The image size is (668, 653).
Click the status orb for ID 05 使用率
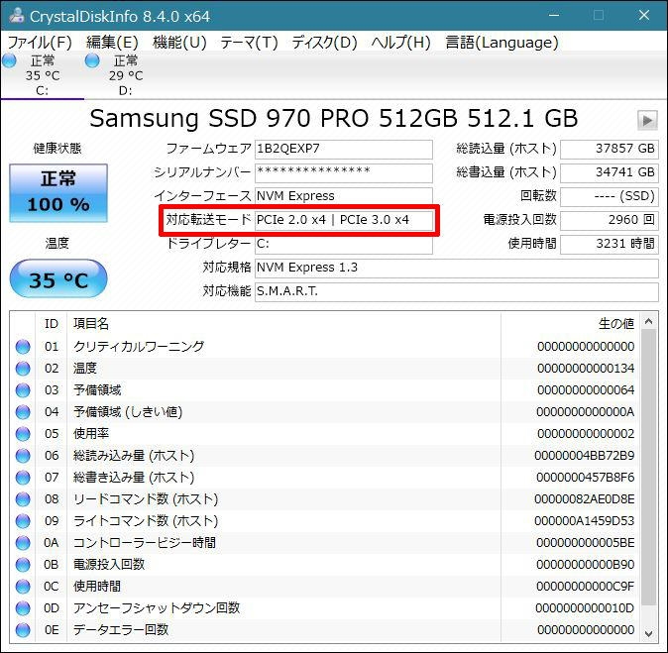point(23,434)
